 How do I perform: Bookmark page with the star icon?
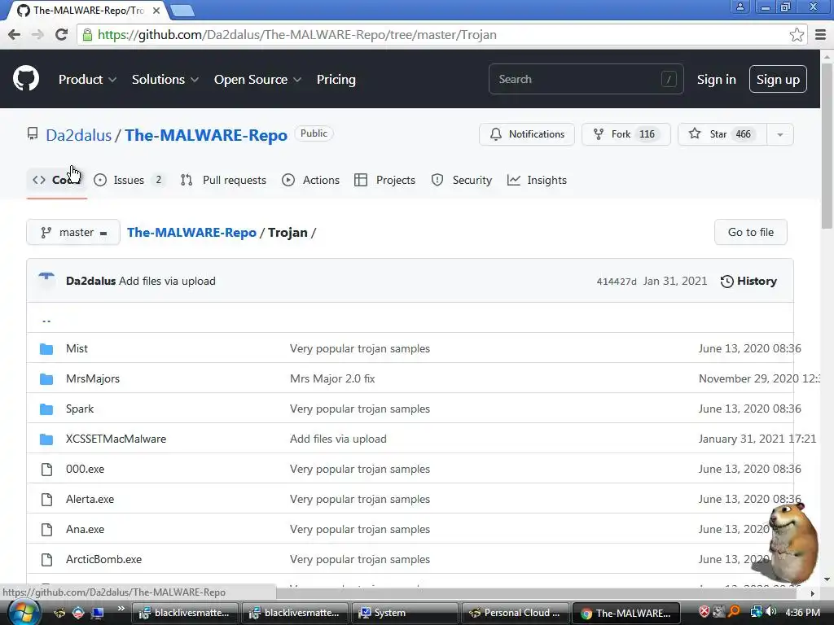pos(797,34)
